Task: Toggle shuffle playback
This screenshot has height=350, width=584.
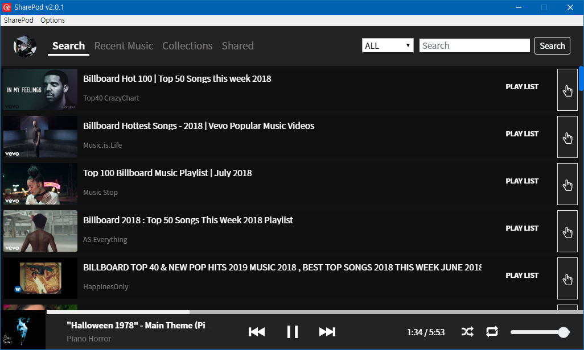Action: (x=467, y=332)
